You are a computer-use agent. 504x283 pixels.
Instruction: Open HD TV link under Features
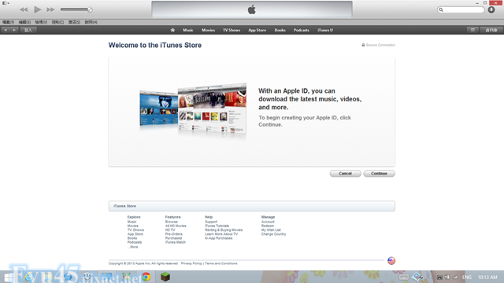coord(170,230)
